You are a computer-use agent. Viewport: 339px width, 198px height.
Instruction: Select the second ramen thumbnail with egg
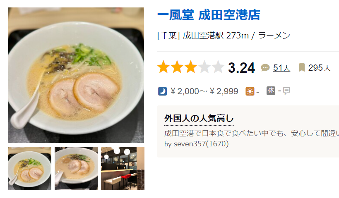[x=76, y=168]
